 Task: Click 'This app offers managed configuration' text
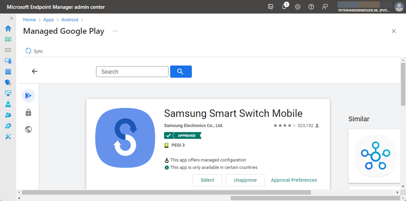click(208, 160)
